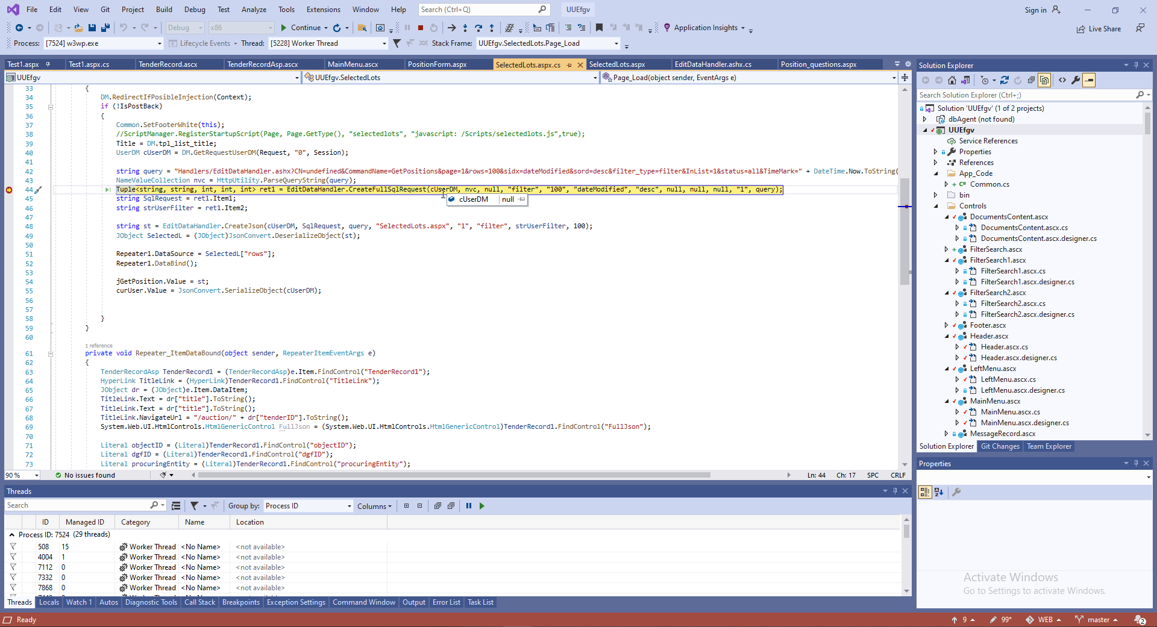
Task: Open the Process dropdown showing w3wp.exe
Action: (104, 43)
